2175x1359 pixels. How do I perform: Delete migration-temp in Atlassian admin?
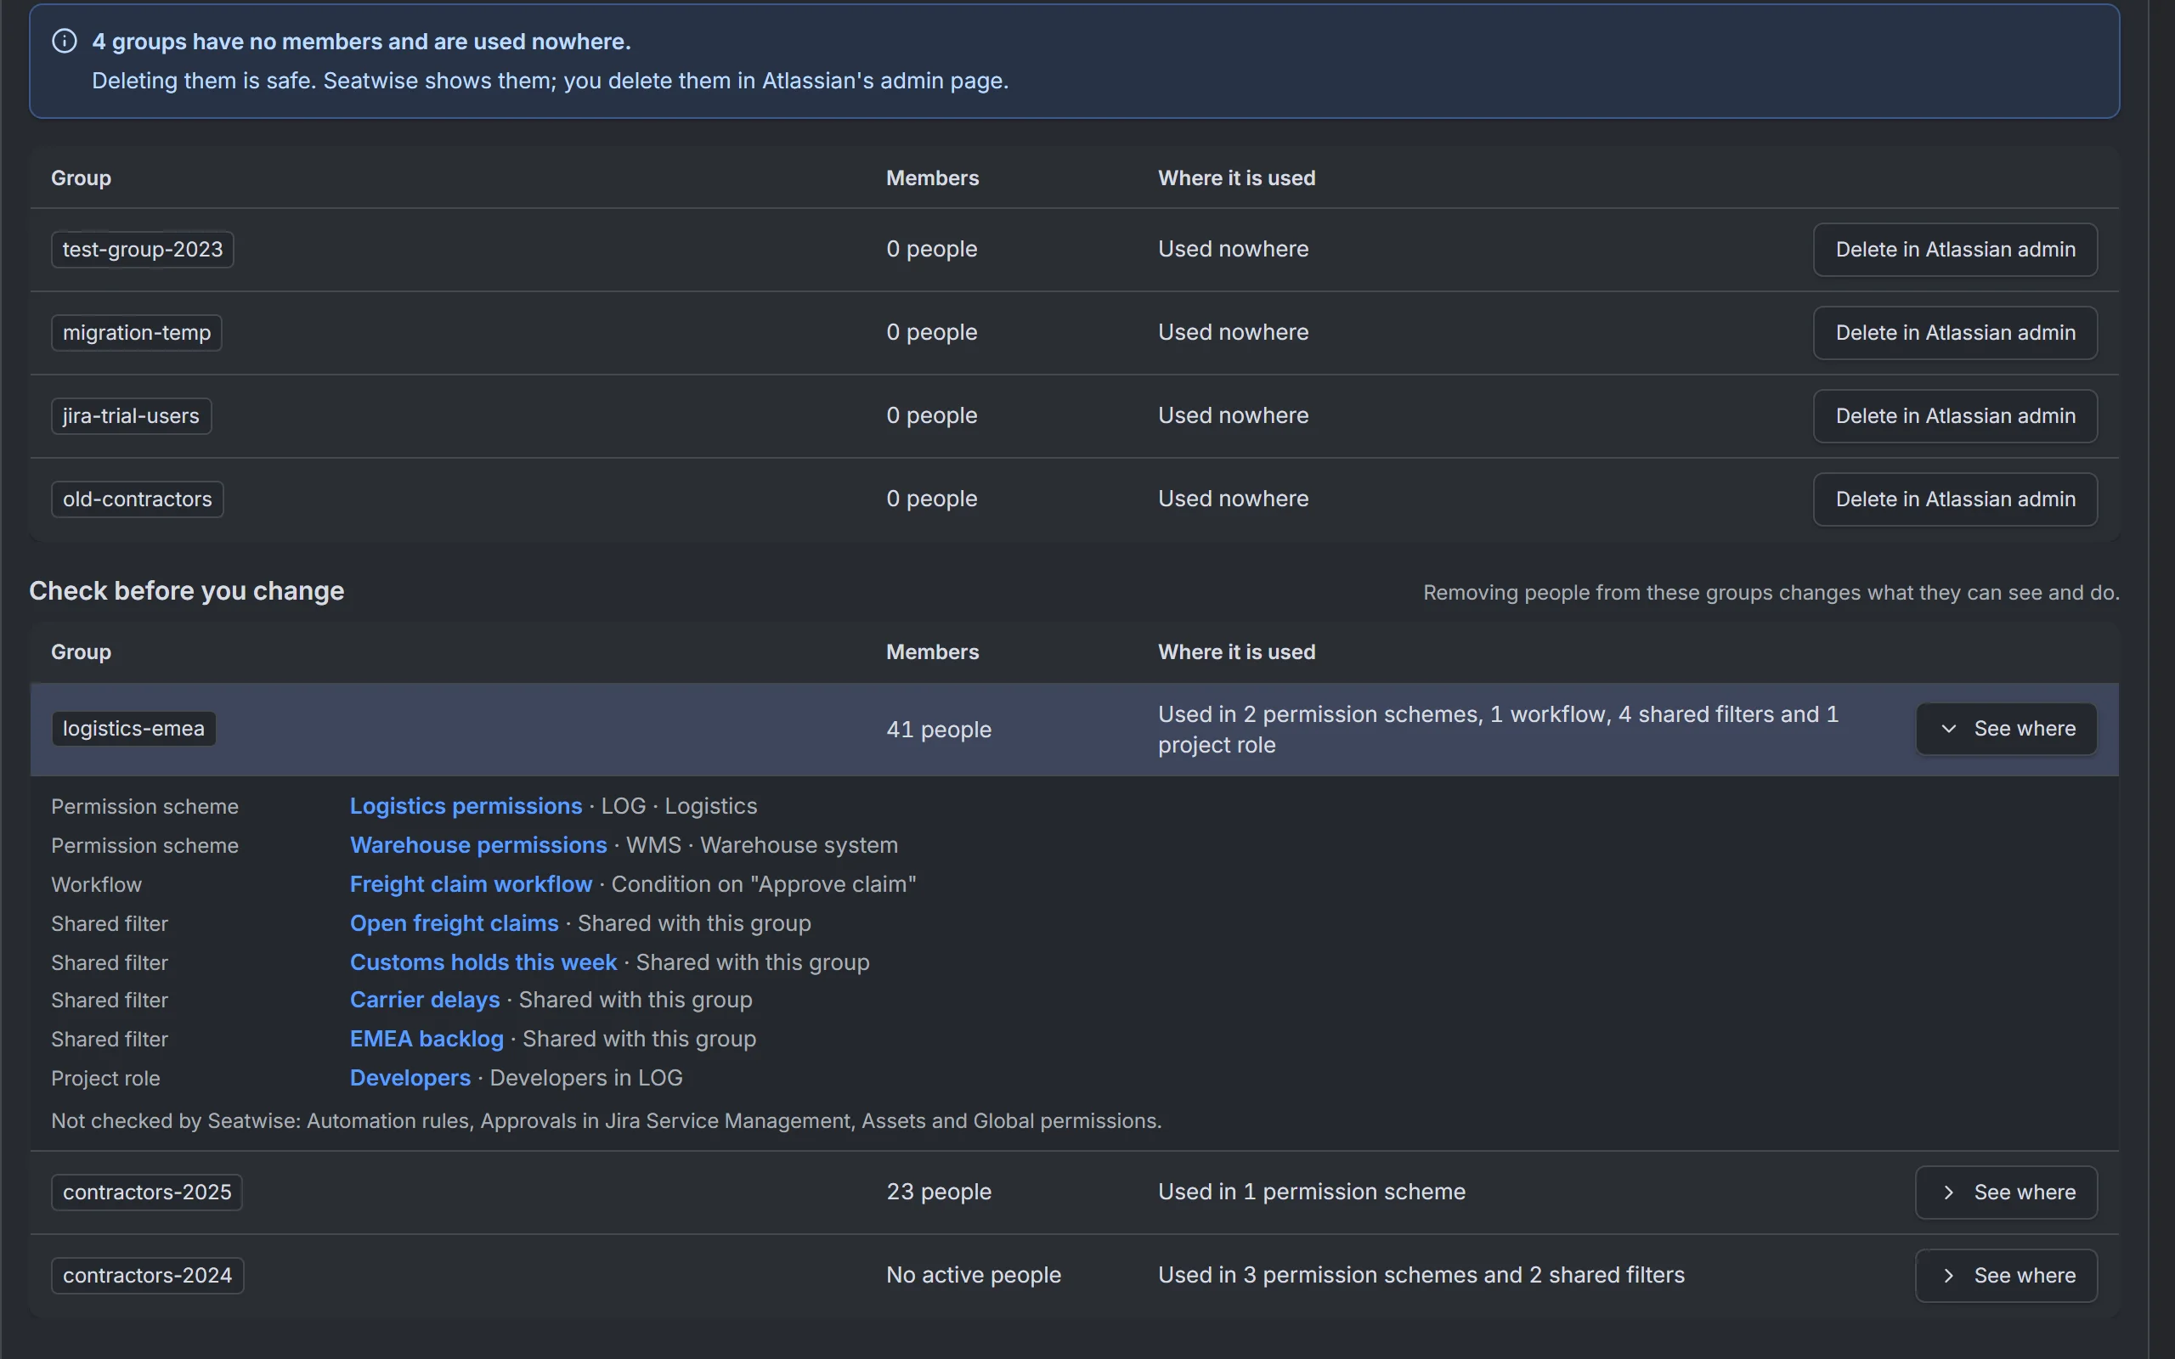[x=1955, y=333]
